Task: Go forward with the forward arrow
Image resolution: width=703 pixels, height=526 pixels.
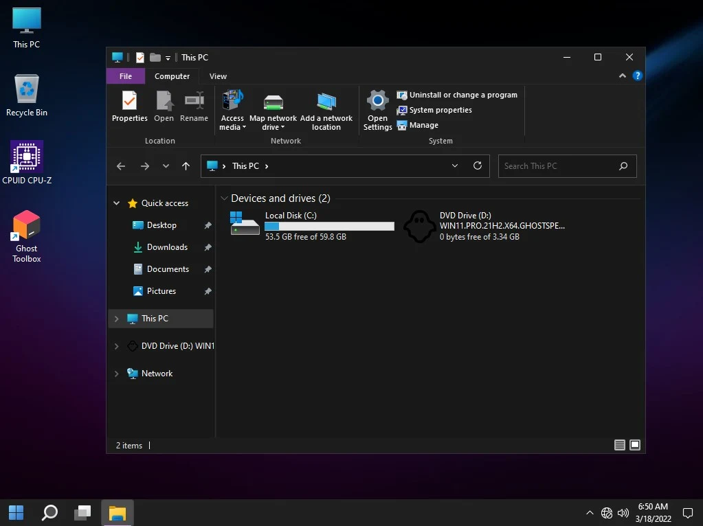Action: [x=144, y=166]
